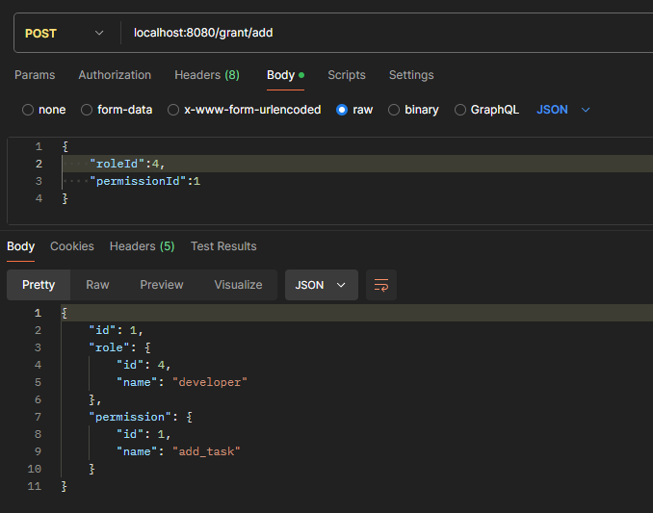The height and width of the screenshot is (513, 653).
Task: Switch to the Scripts tab
Action: [346, 75]
